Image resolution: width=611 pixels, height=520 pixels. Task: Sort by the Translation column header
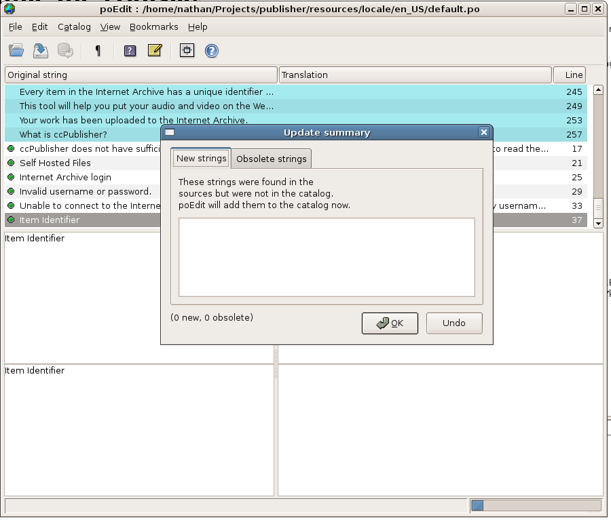coord(415,75)
